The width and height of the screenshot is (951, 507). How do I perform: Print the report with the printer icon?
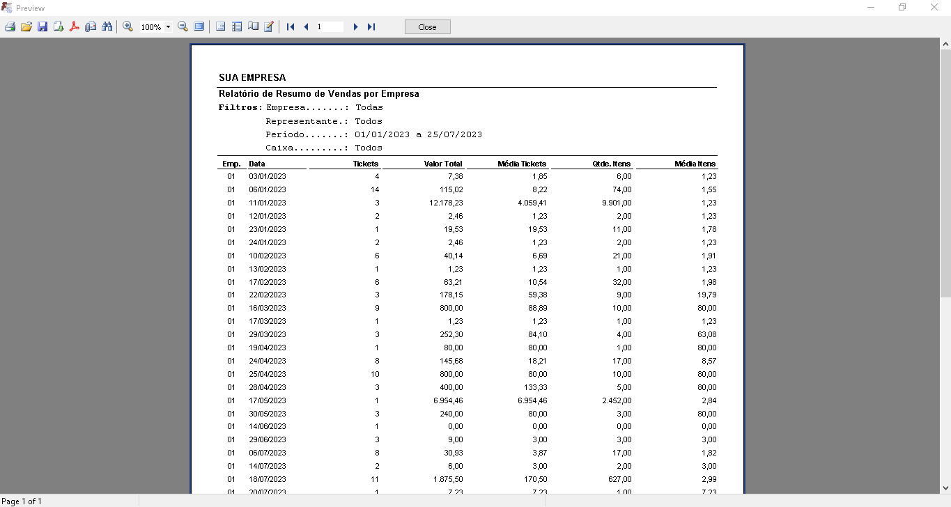click(10, 27)
